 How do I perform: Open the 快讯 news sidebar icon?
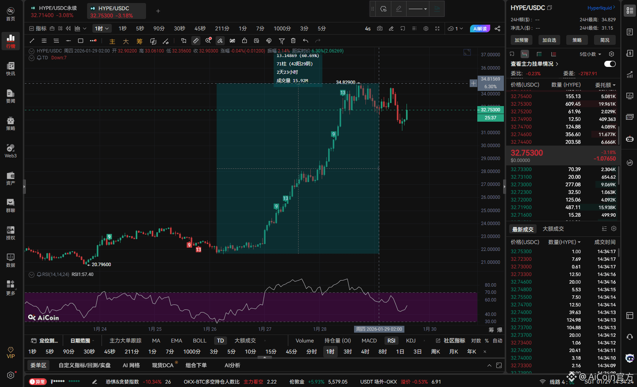(11, 69)
